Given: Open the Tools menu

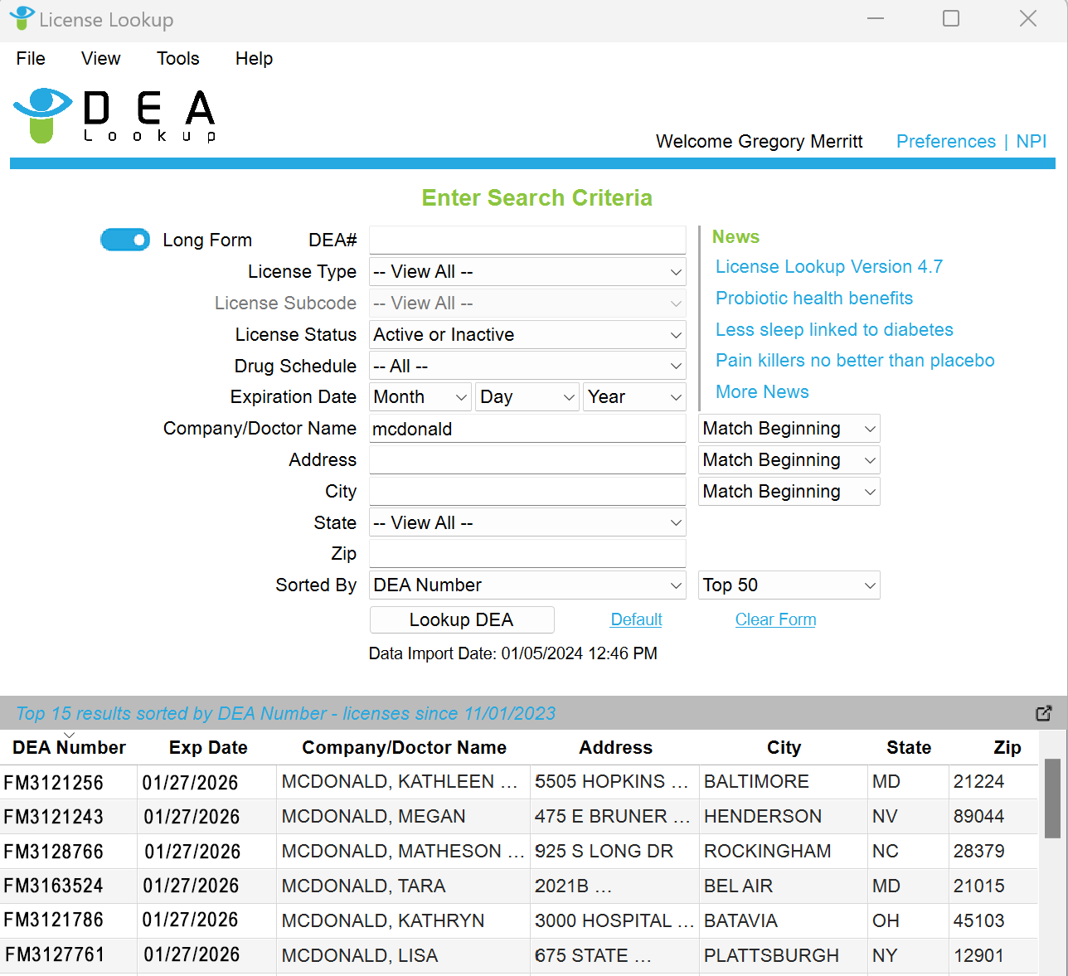Looking at the screenshot, I should click(x=178, y=59).
